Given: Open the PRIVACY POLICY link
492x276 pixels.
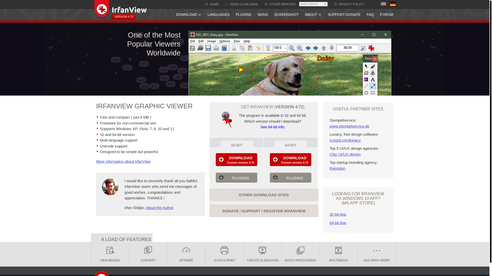Looking at the screenshot, I should [349, 4].
